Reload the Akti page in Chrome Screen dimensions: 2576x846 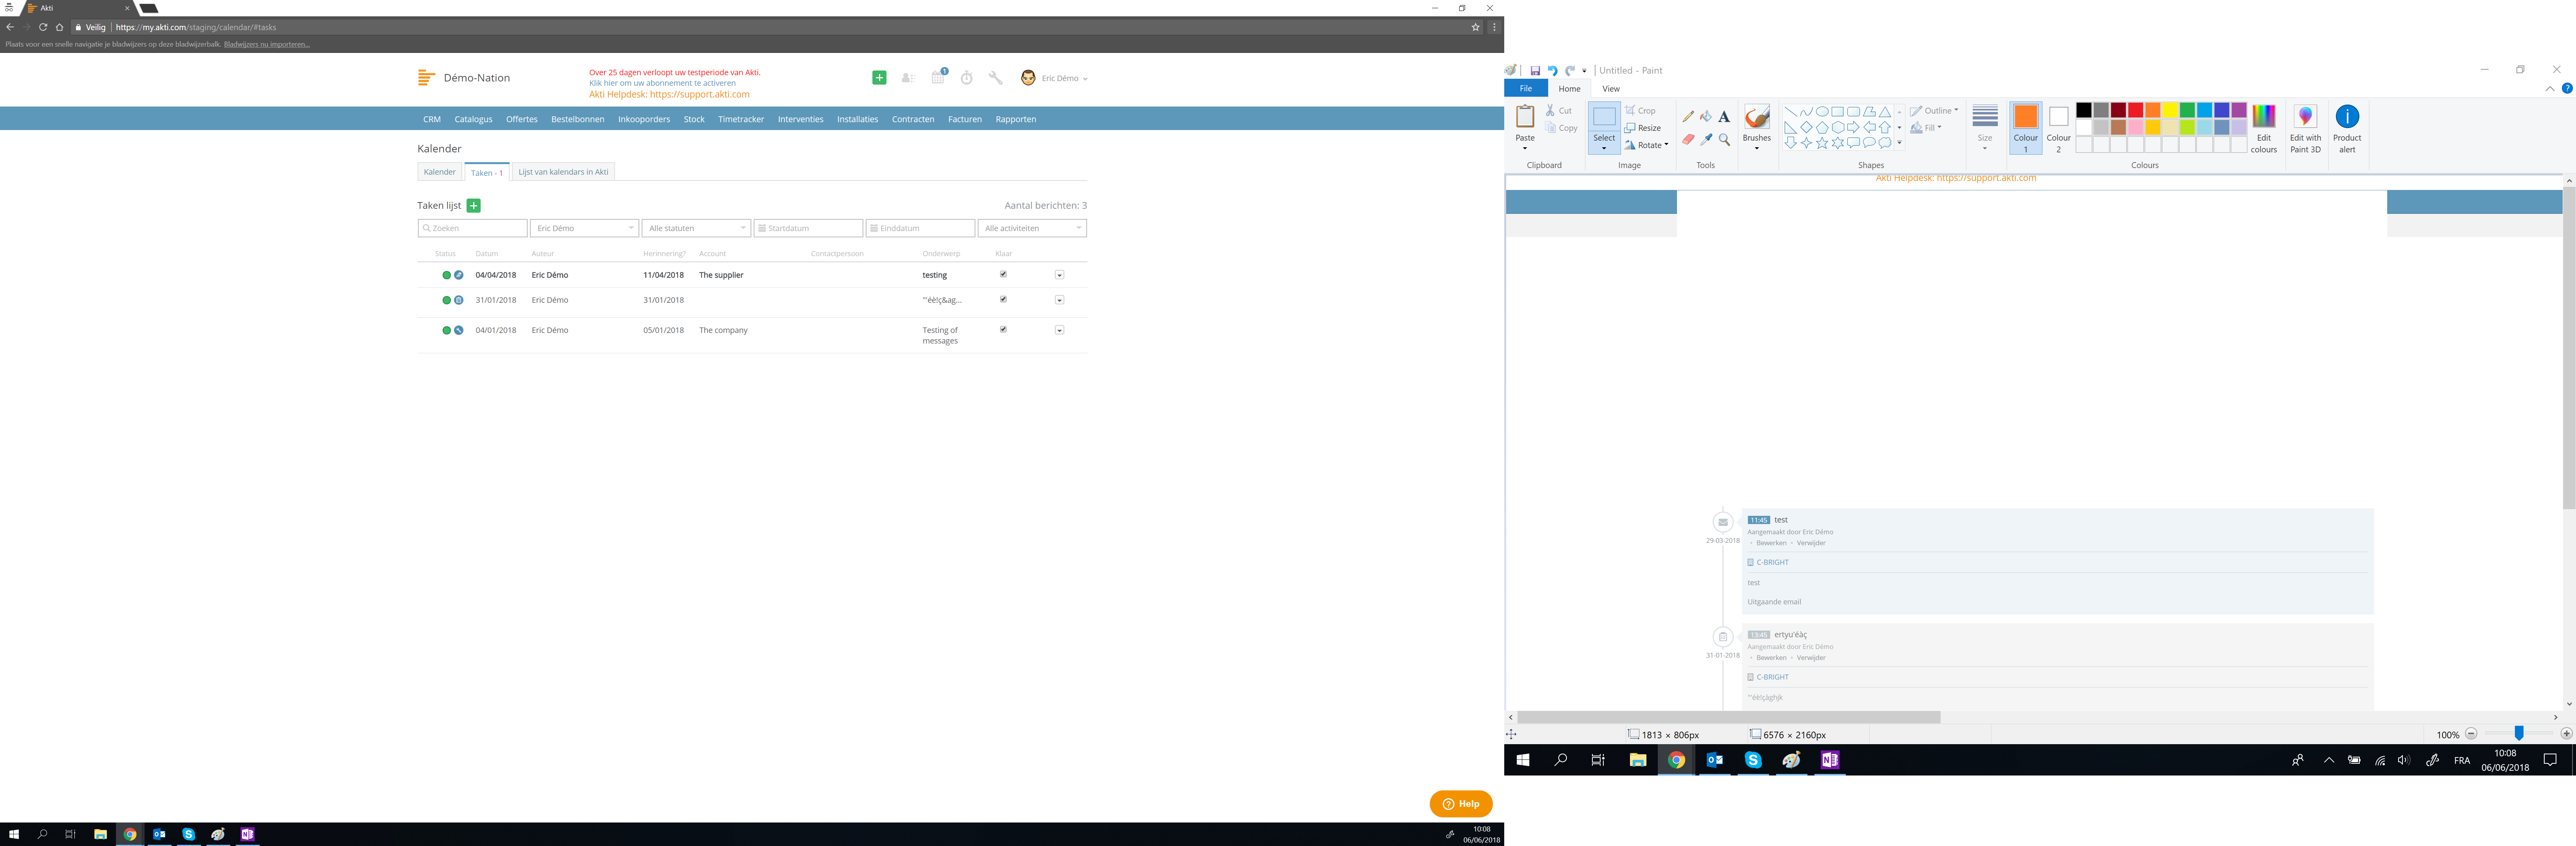43,27
